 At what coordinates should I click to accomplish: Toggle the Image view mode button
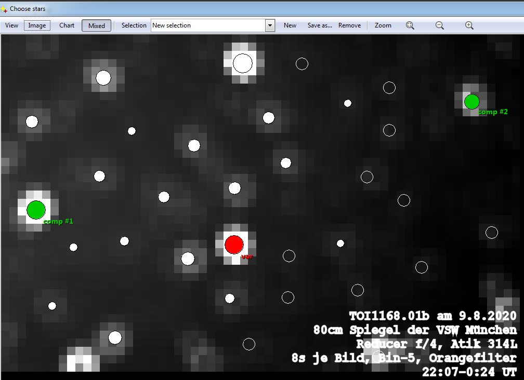[37, 25]
